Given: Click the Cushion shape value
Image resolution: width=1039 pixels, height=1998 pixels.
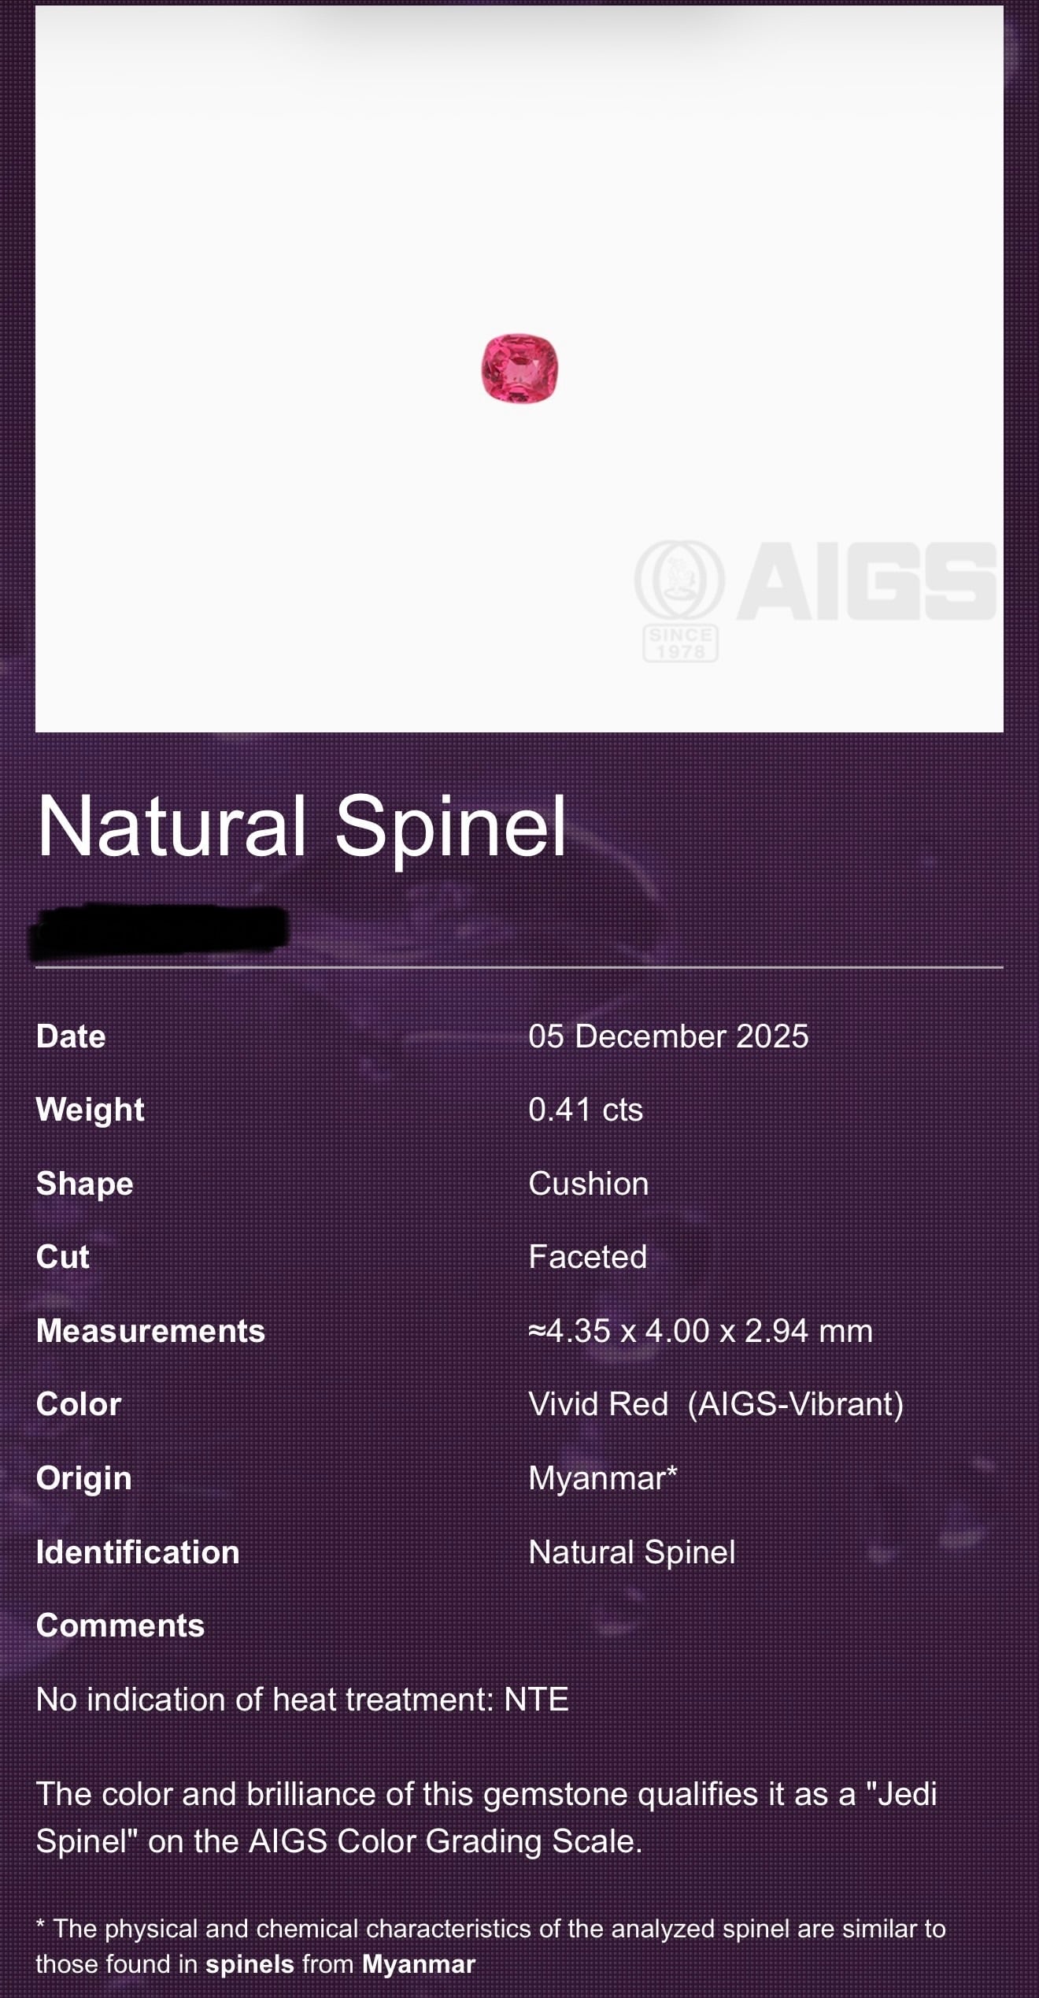Looking at the screenshot, I should click(x=589, y=1184).
